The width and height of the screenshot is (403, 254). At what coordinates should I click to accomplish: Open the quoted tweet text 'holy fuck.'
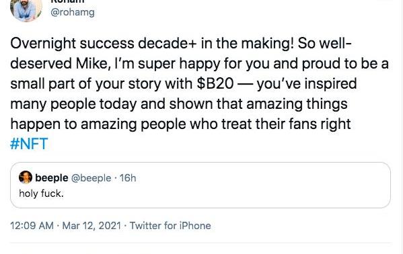[41, 194]
